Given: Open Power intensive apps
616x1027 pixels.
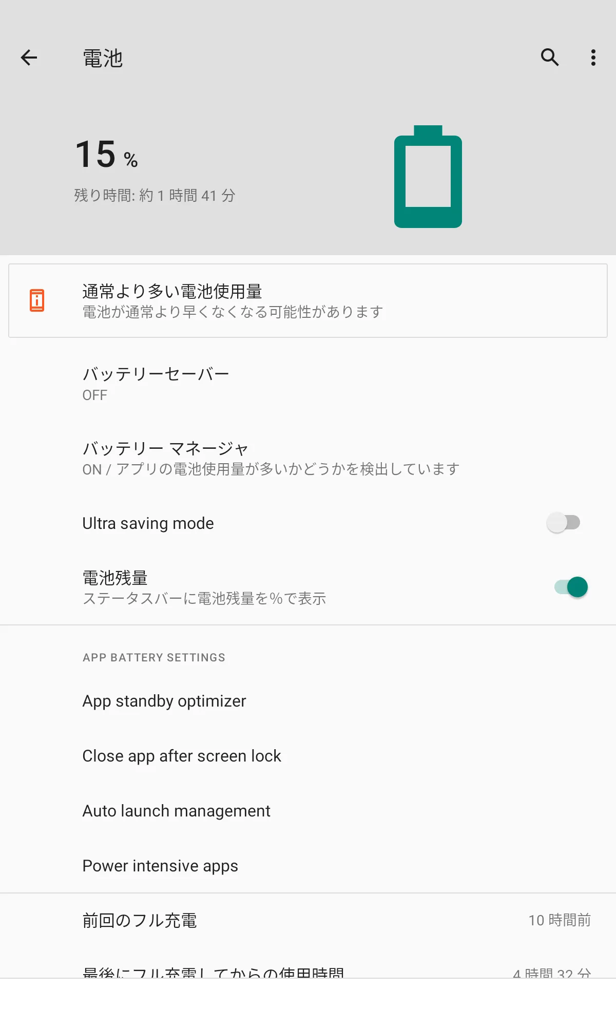Looking at the screenshot, I should pyautogui.click(x=308, y=866).
